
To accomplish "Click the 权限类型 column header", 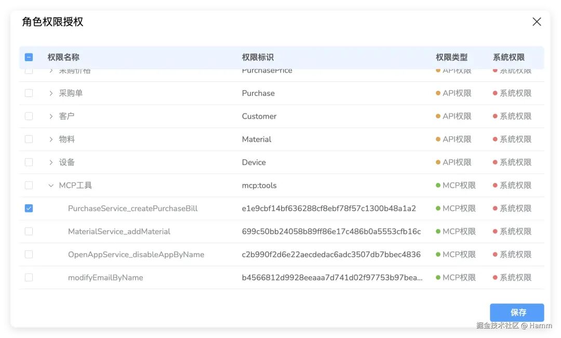I will pos(451,58).
